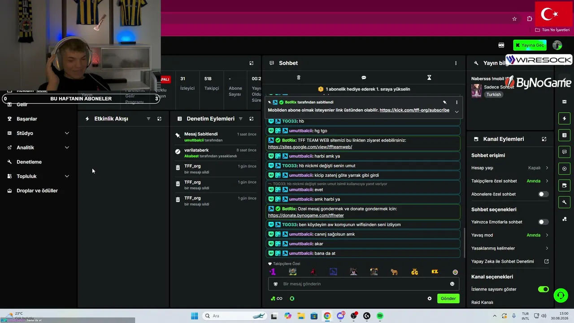Select the list panel sidebar icon
Screen dimensions: 574x323
[x=564, y=135]
